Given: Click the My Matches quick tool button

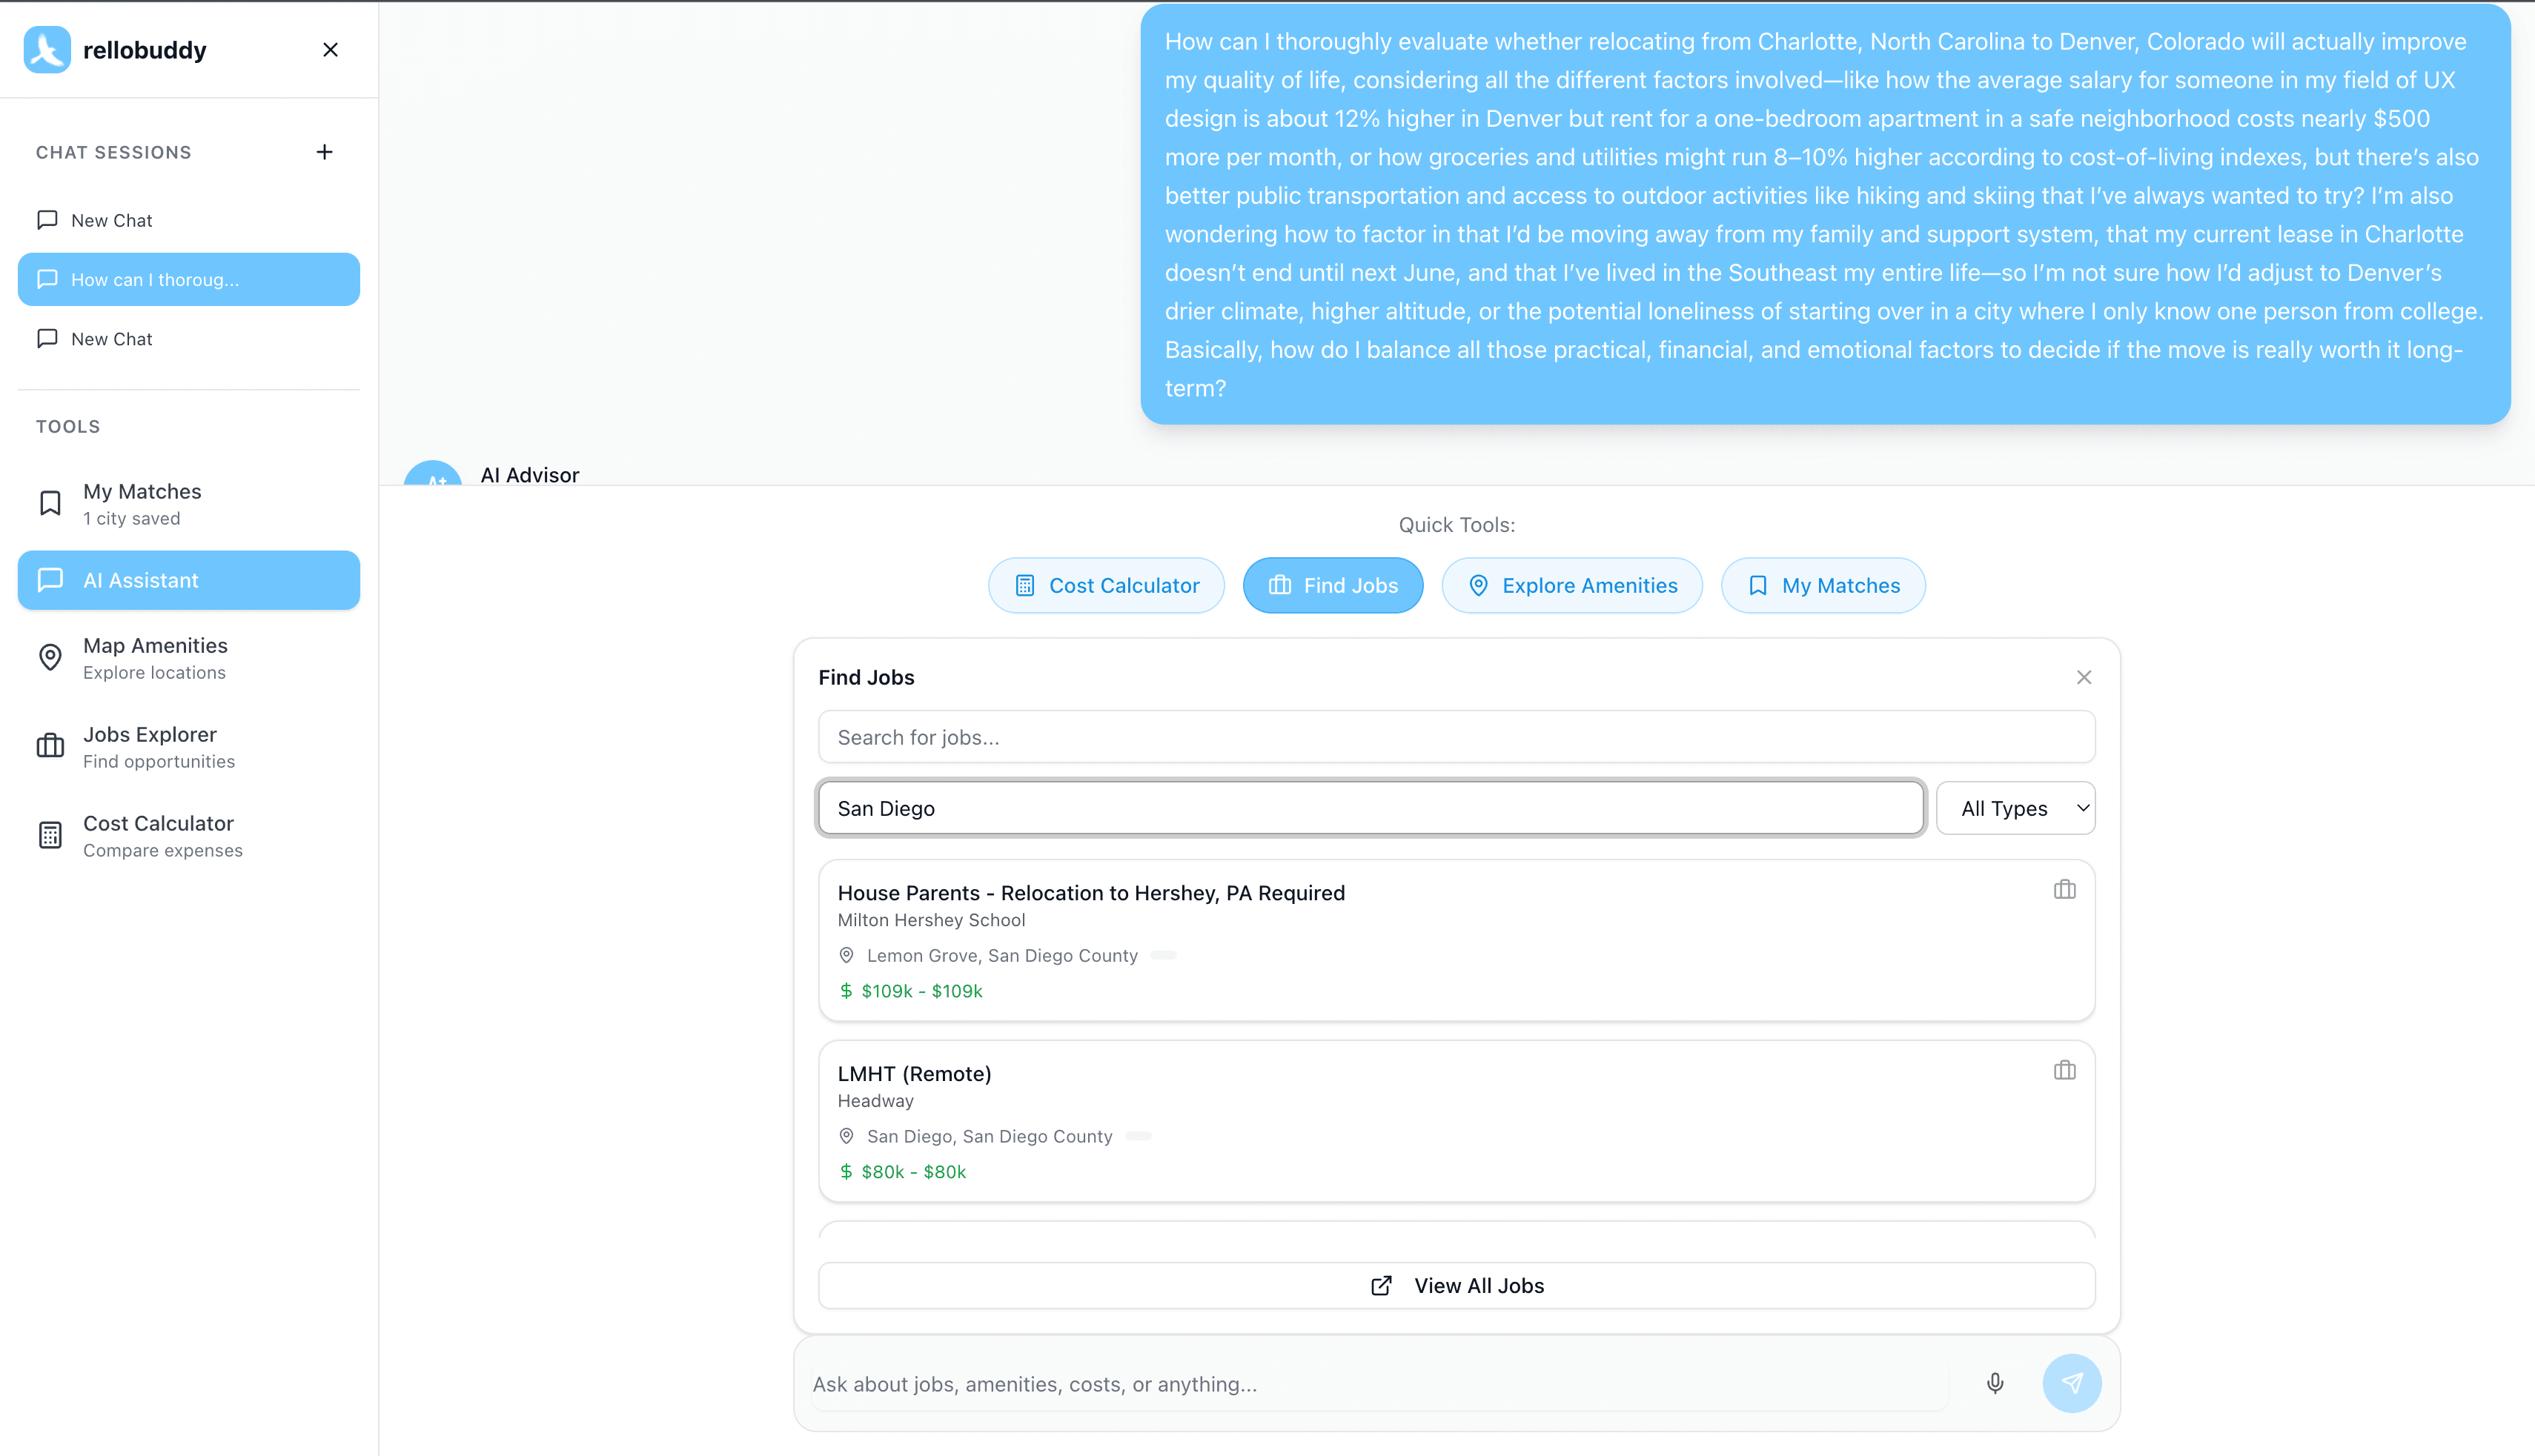Looking at the screenshot, I should pyautogui.click(x=1822, y=585).
